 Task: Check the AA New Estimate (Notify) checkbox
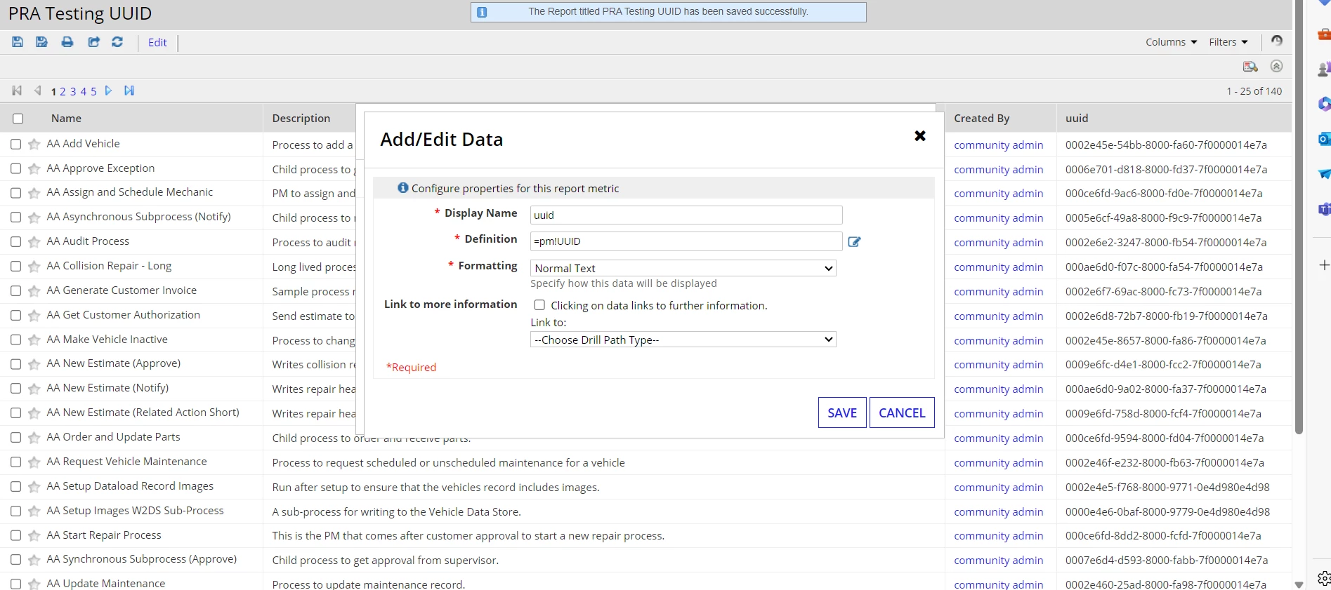[15, 389]
